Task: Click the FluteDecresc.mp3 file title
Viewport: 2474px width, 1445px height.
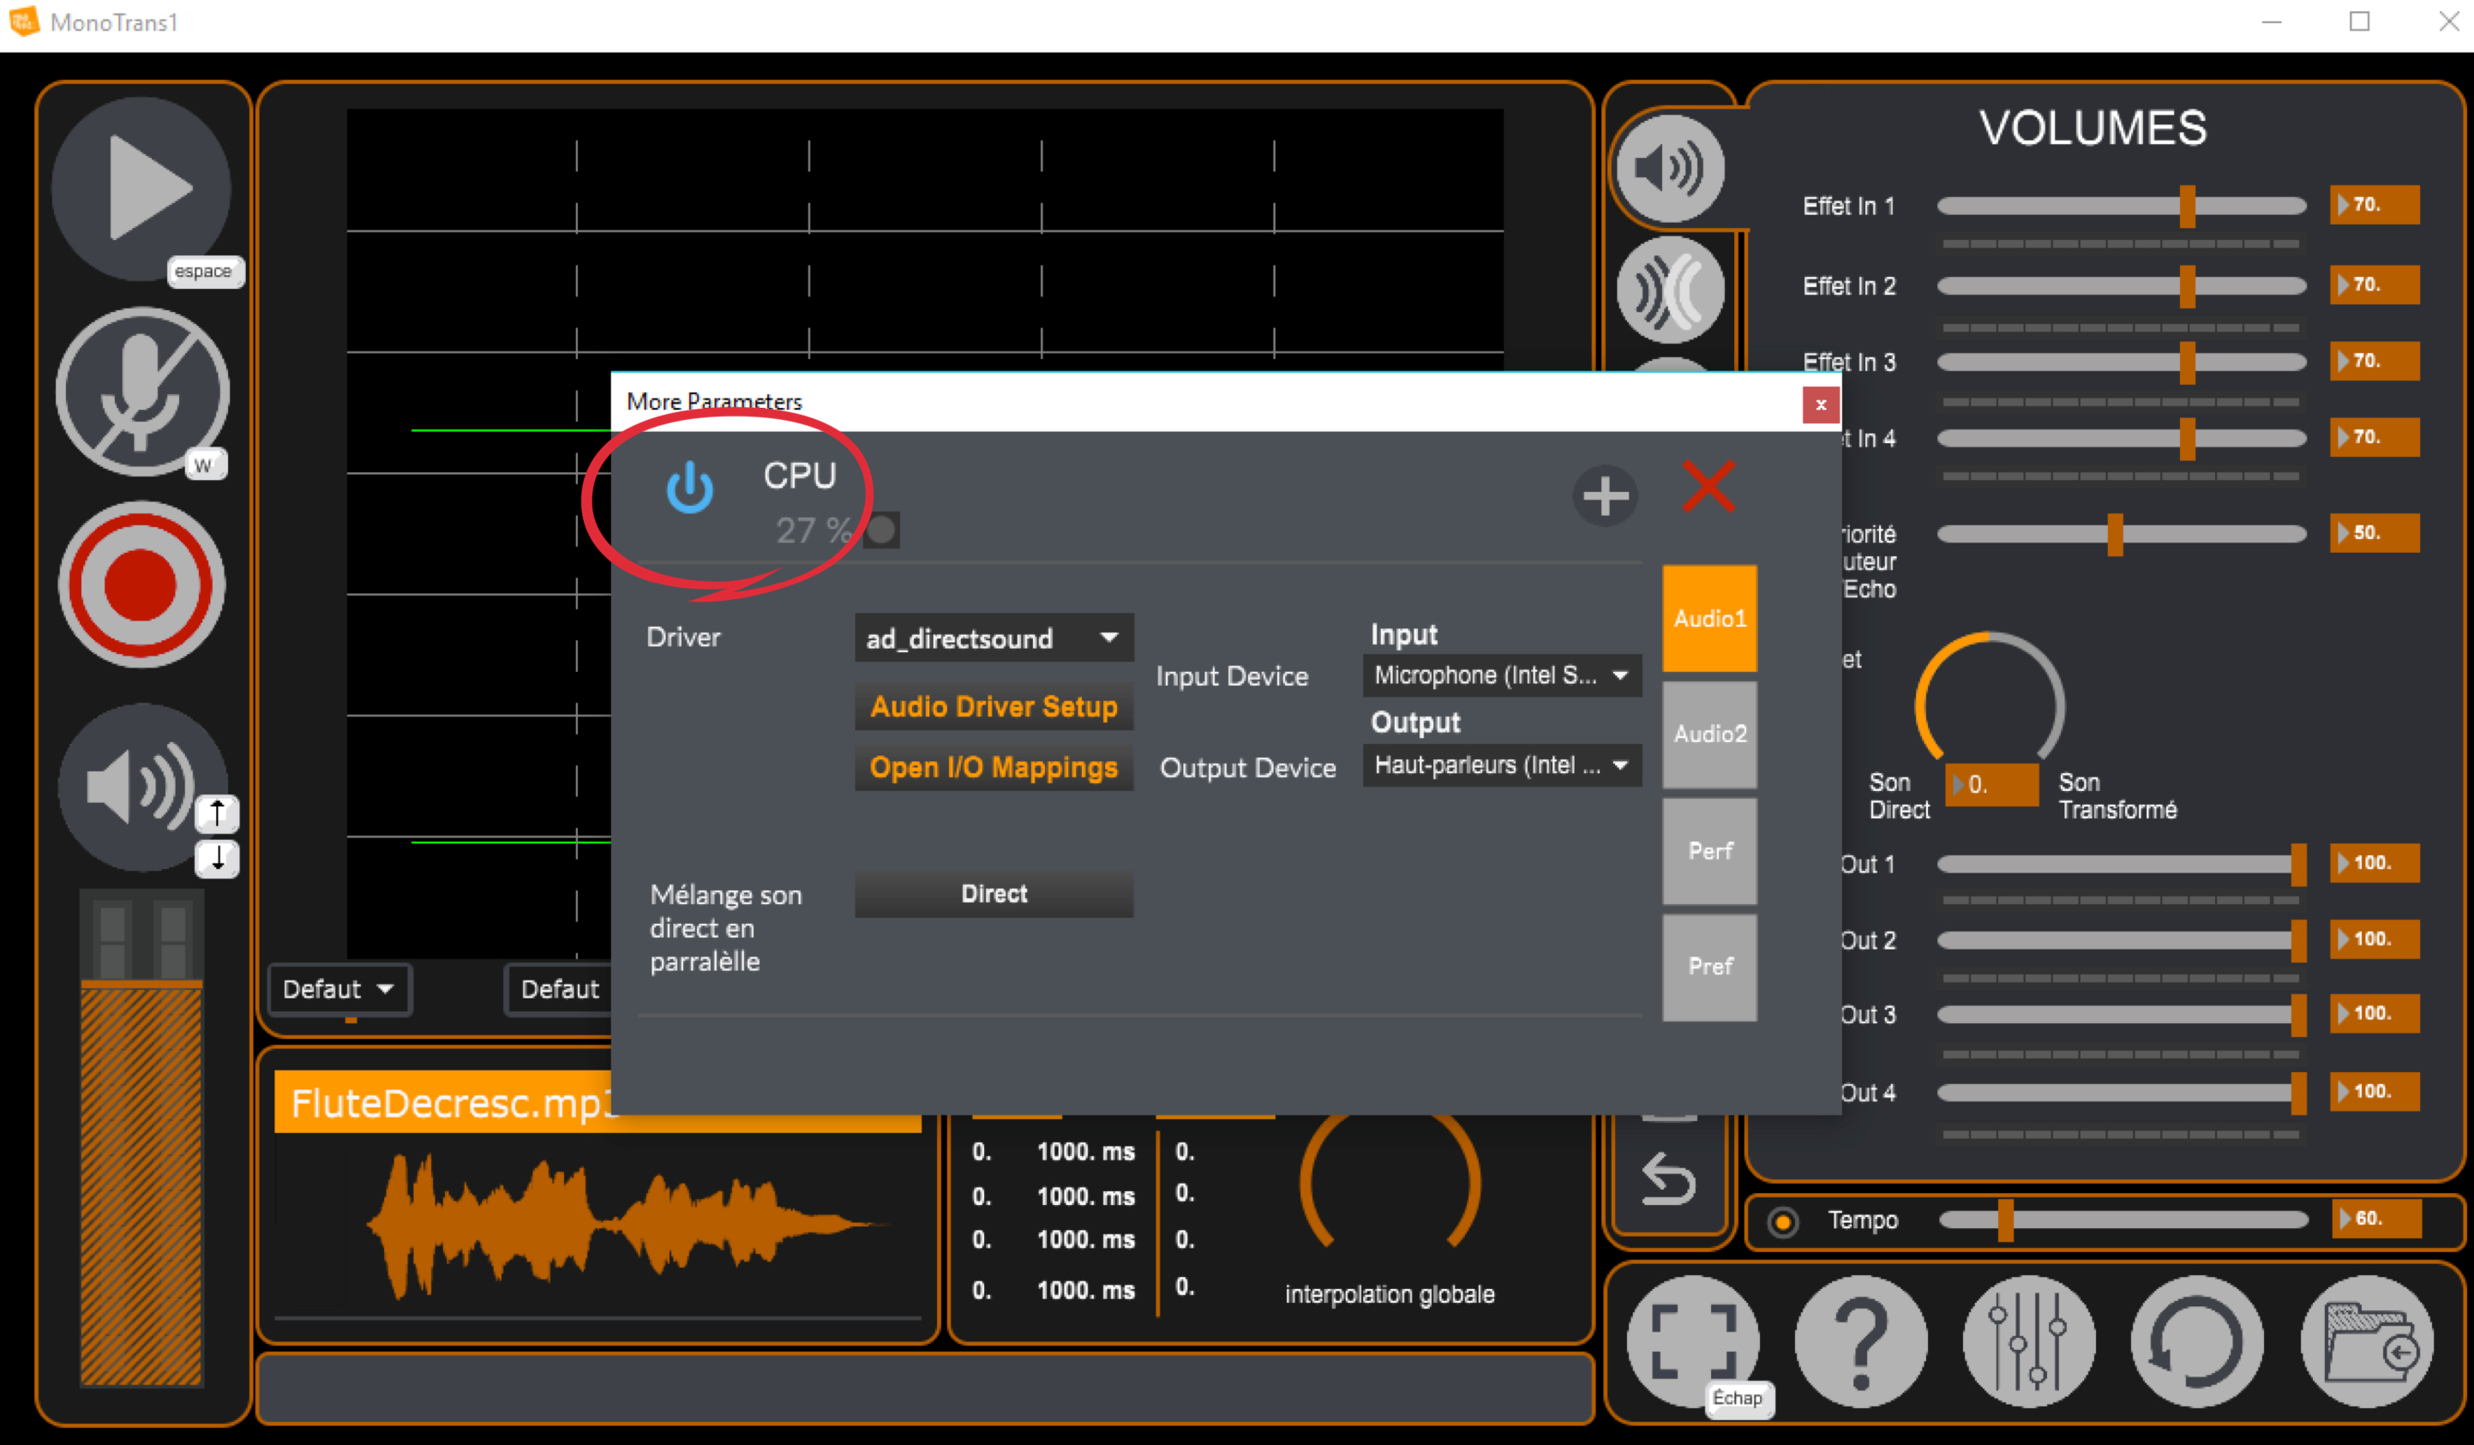Action: 452,1103
